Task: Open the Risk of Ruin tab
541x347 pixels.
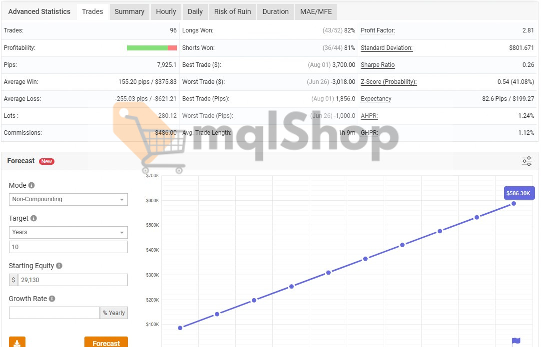Action: (232, 11)
